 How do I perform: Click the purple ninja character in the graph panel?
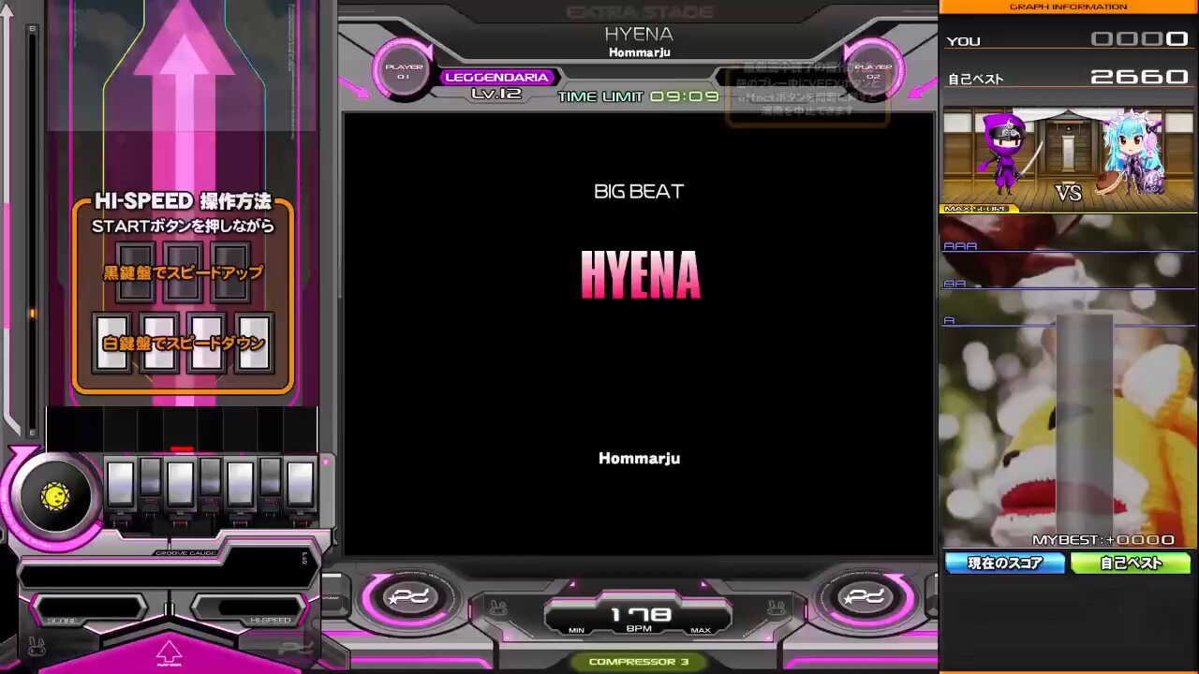1005,153
